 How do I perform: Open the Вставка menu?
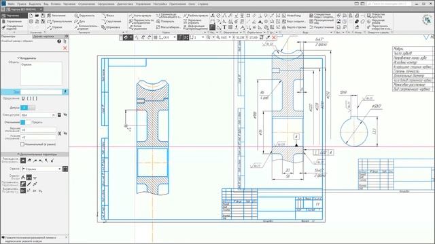[x=56, y=4]
